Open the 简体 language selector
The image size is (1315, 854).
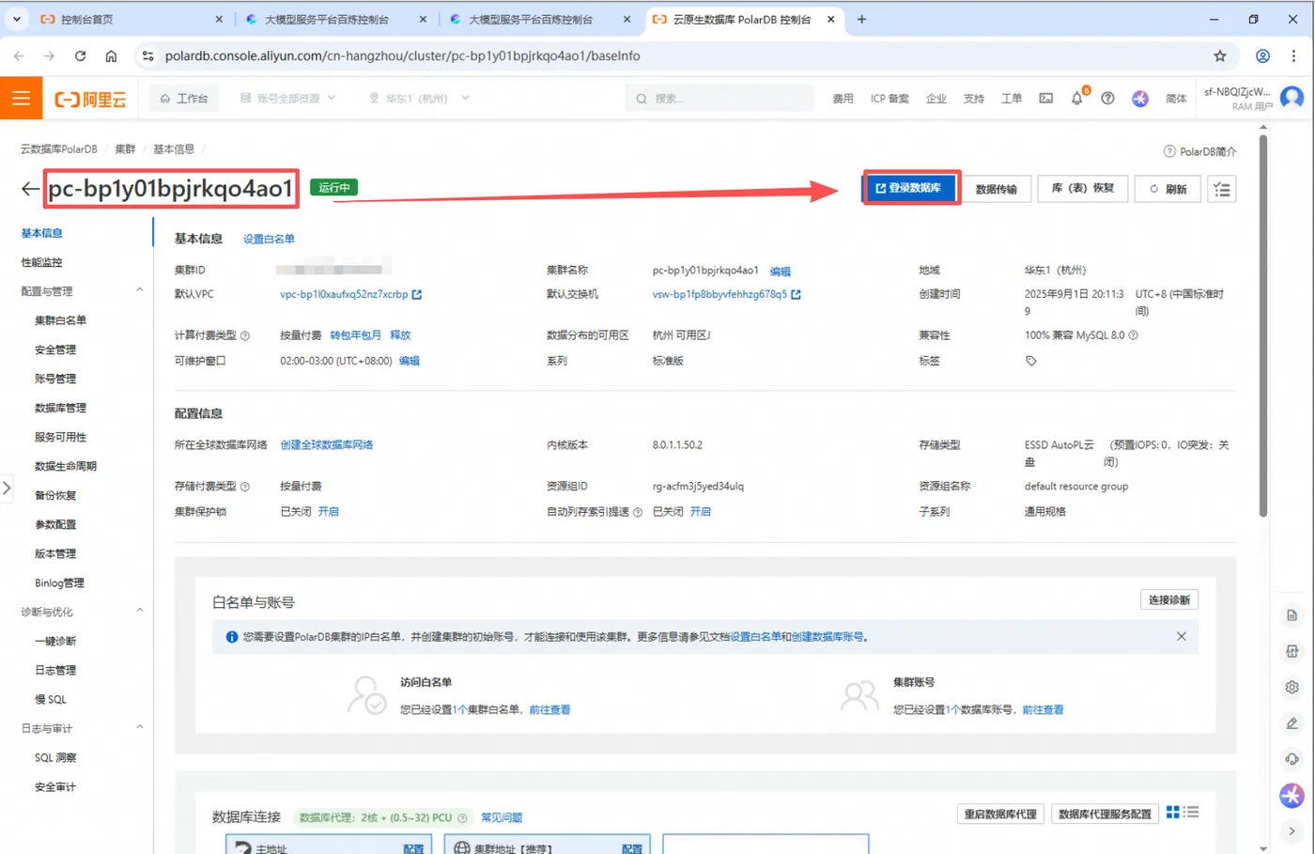(x=1176, y=99)
